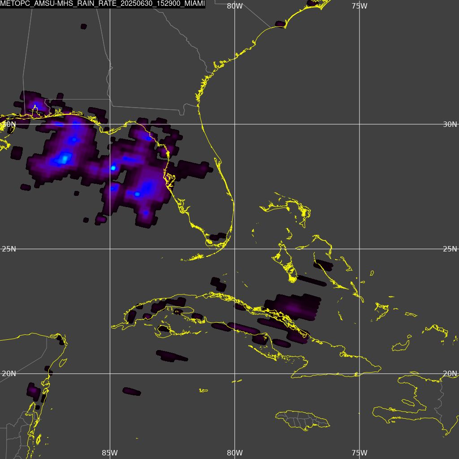The image size is (459, 459).
Task: Click the 20N label on the left edge
Action: [x=9, y=374]
